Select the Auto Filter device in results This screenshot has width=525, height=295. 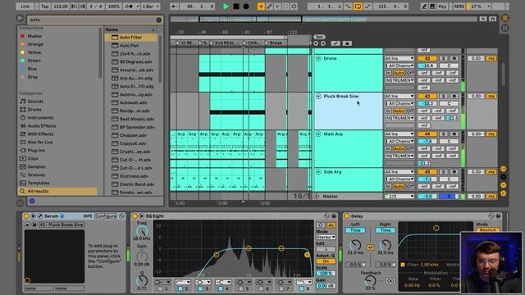pyautogui.click(x=130, y=38)
